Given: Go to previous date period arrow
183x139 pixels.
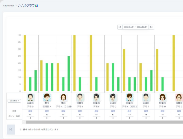Looking at the screenshot, I should [x=120, y=27].
